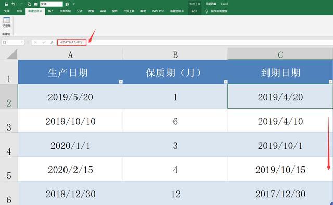The image size is (333, 205).
Task: Select column B header
Action: pyautogui.click(x=175, y=55)
